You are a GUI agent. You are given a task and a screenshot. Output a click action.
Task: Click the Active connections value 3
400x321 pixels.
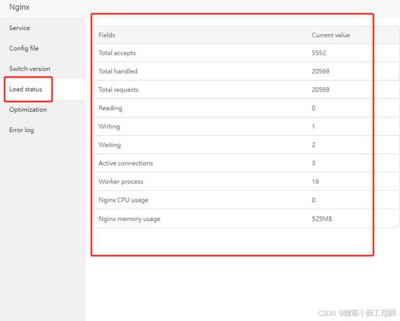313,163
